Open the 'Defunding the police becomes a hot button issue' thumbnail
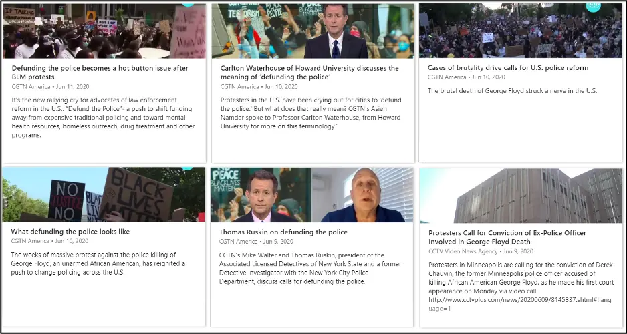 point(104,31)
